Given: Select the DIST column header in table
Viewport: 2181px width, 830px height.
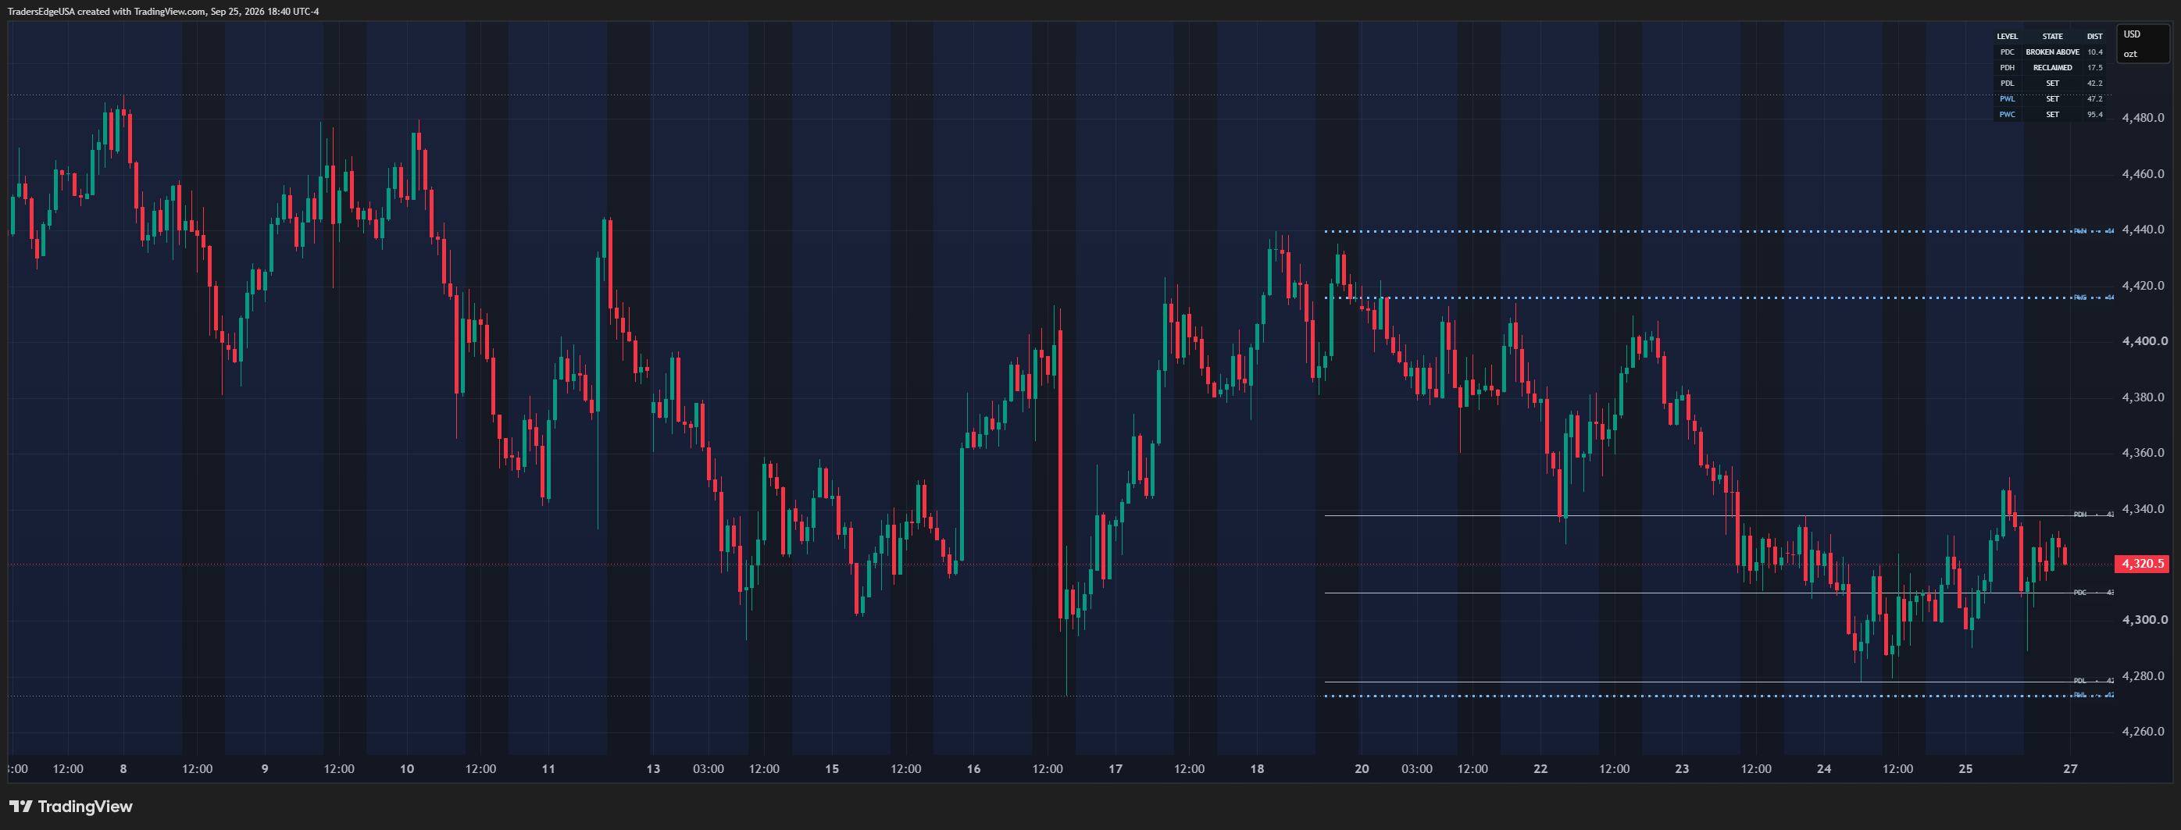Looking at the screenshot, I should click(2094, 37).
